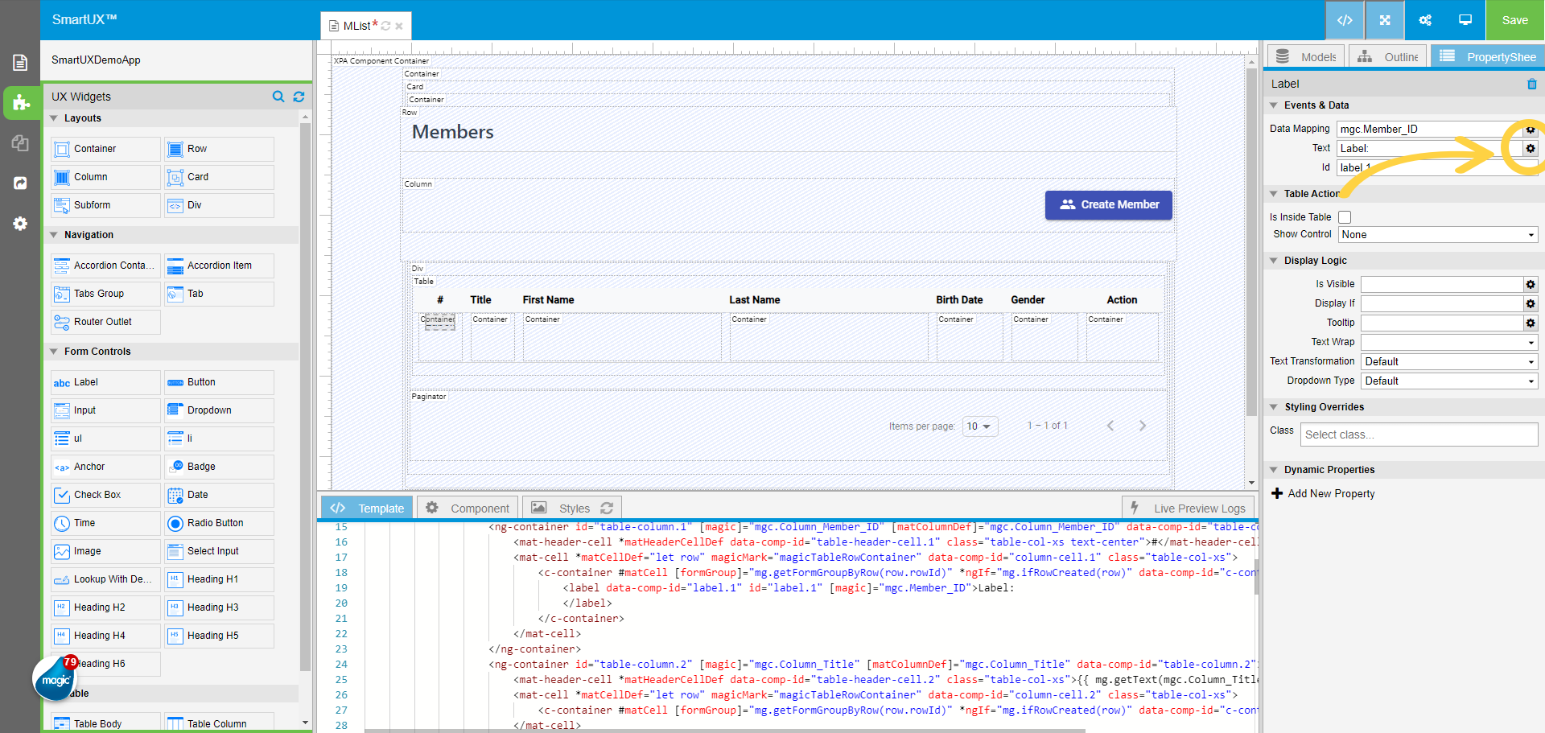Viewport: 1545px width, 733px height.
Task: Click the fullscreen expand icon in top toolbar
Action: coord(1384,20)
